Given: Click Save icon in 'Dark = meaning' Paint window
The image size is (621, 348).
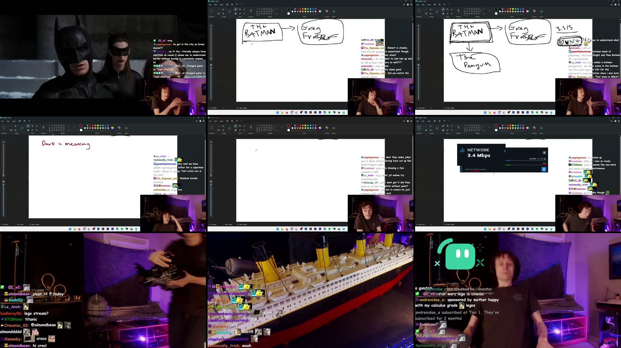Looking at the screenshot, I should (x=20, y=121).
